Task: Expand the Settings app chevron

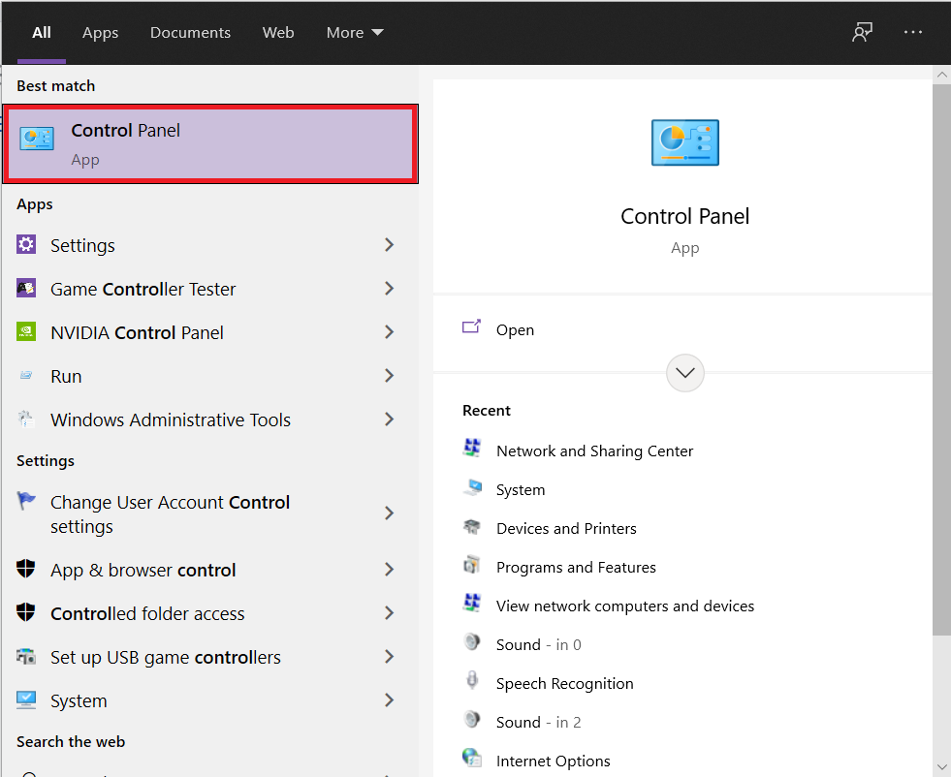Action: (x=390, y=245)
